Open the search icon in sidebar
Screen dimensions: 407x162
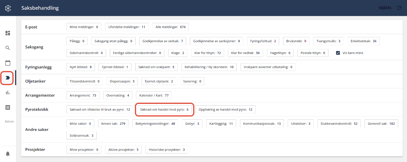[x=8, y=48]
